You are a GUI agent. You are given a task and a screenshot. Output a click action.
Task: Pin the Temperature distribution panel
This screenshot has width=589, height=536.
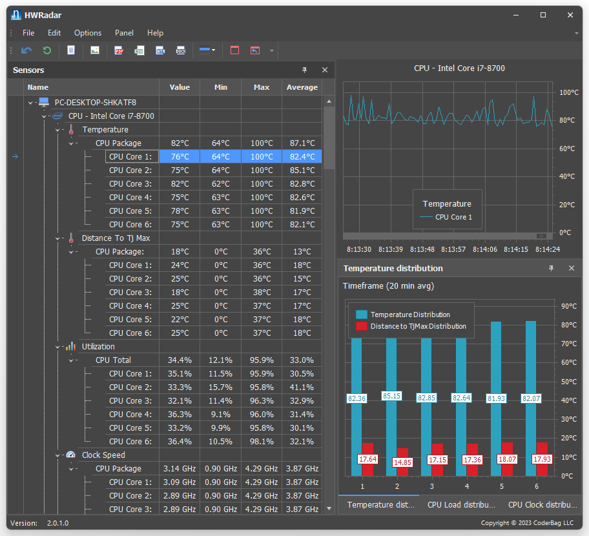[551, 268]
